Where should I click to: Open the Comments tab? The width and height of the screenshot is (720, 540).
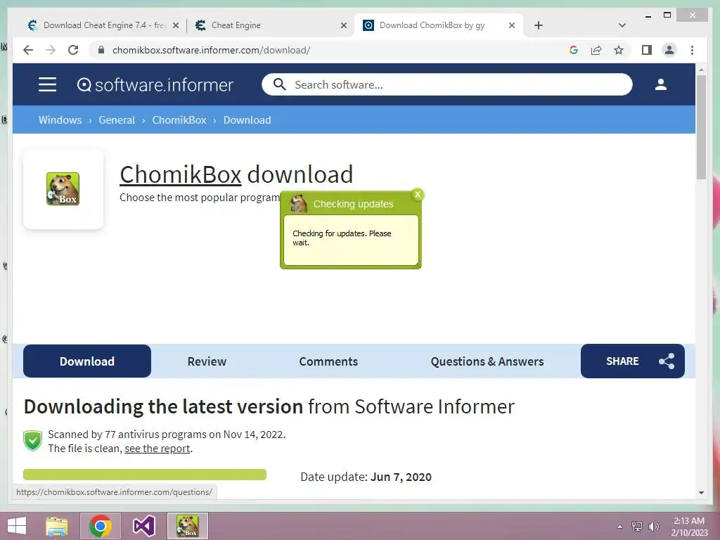click(x=328, y=361)
